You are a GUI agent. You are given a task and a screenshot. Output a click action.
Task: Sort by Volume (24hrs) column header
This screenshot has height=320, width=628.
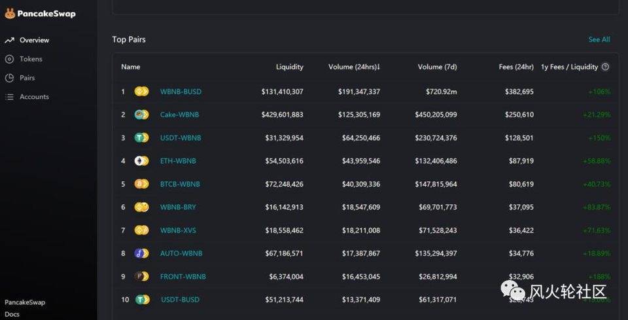(x=354, y=67)
